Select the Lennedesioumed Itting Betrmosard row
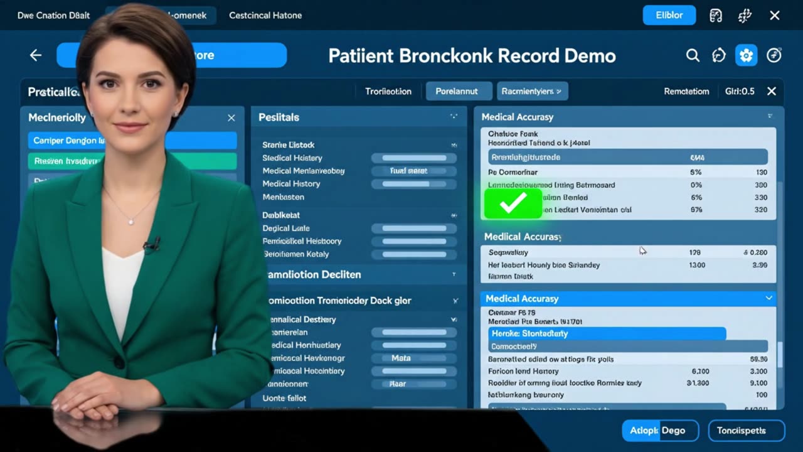The image size is (803, 452). 627,185
